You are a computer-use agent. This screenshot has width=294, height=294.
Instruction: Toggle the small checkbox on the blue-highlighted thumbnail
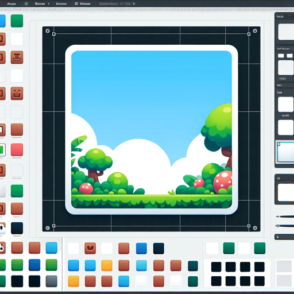pos(279,144)
